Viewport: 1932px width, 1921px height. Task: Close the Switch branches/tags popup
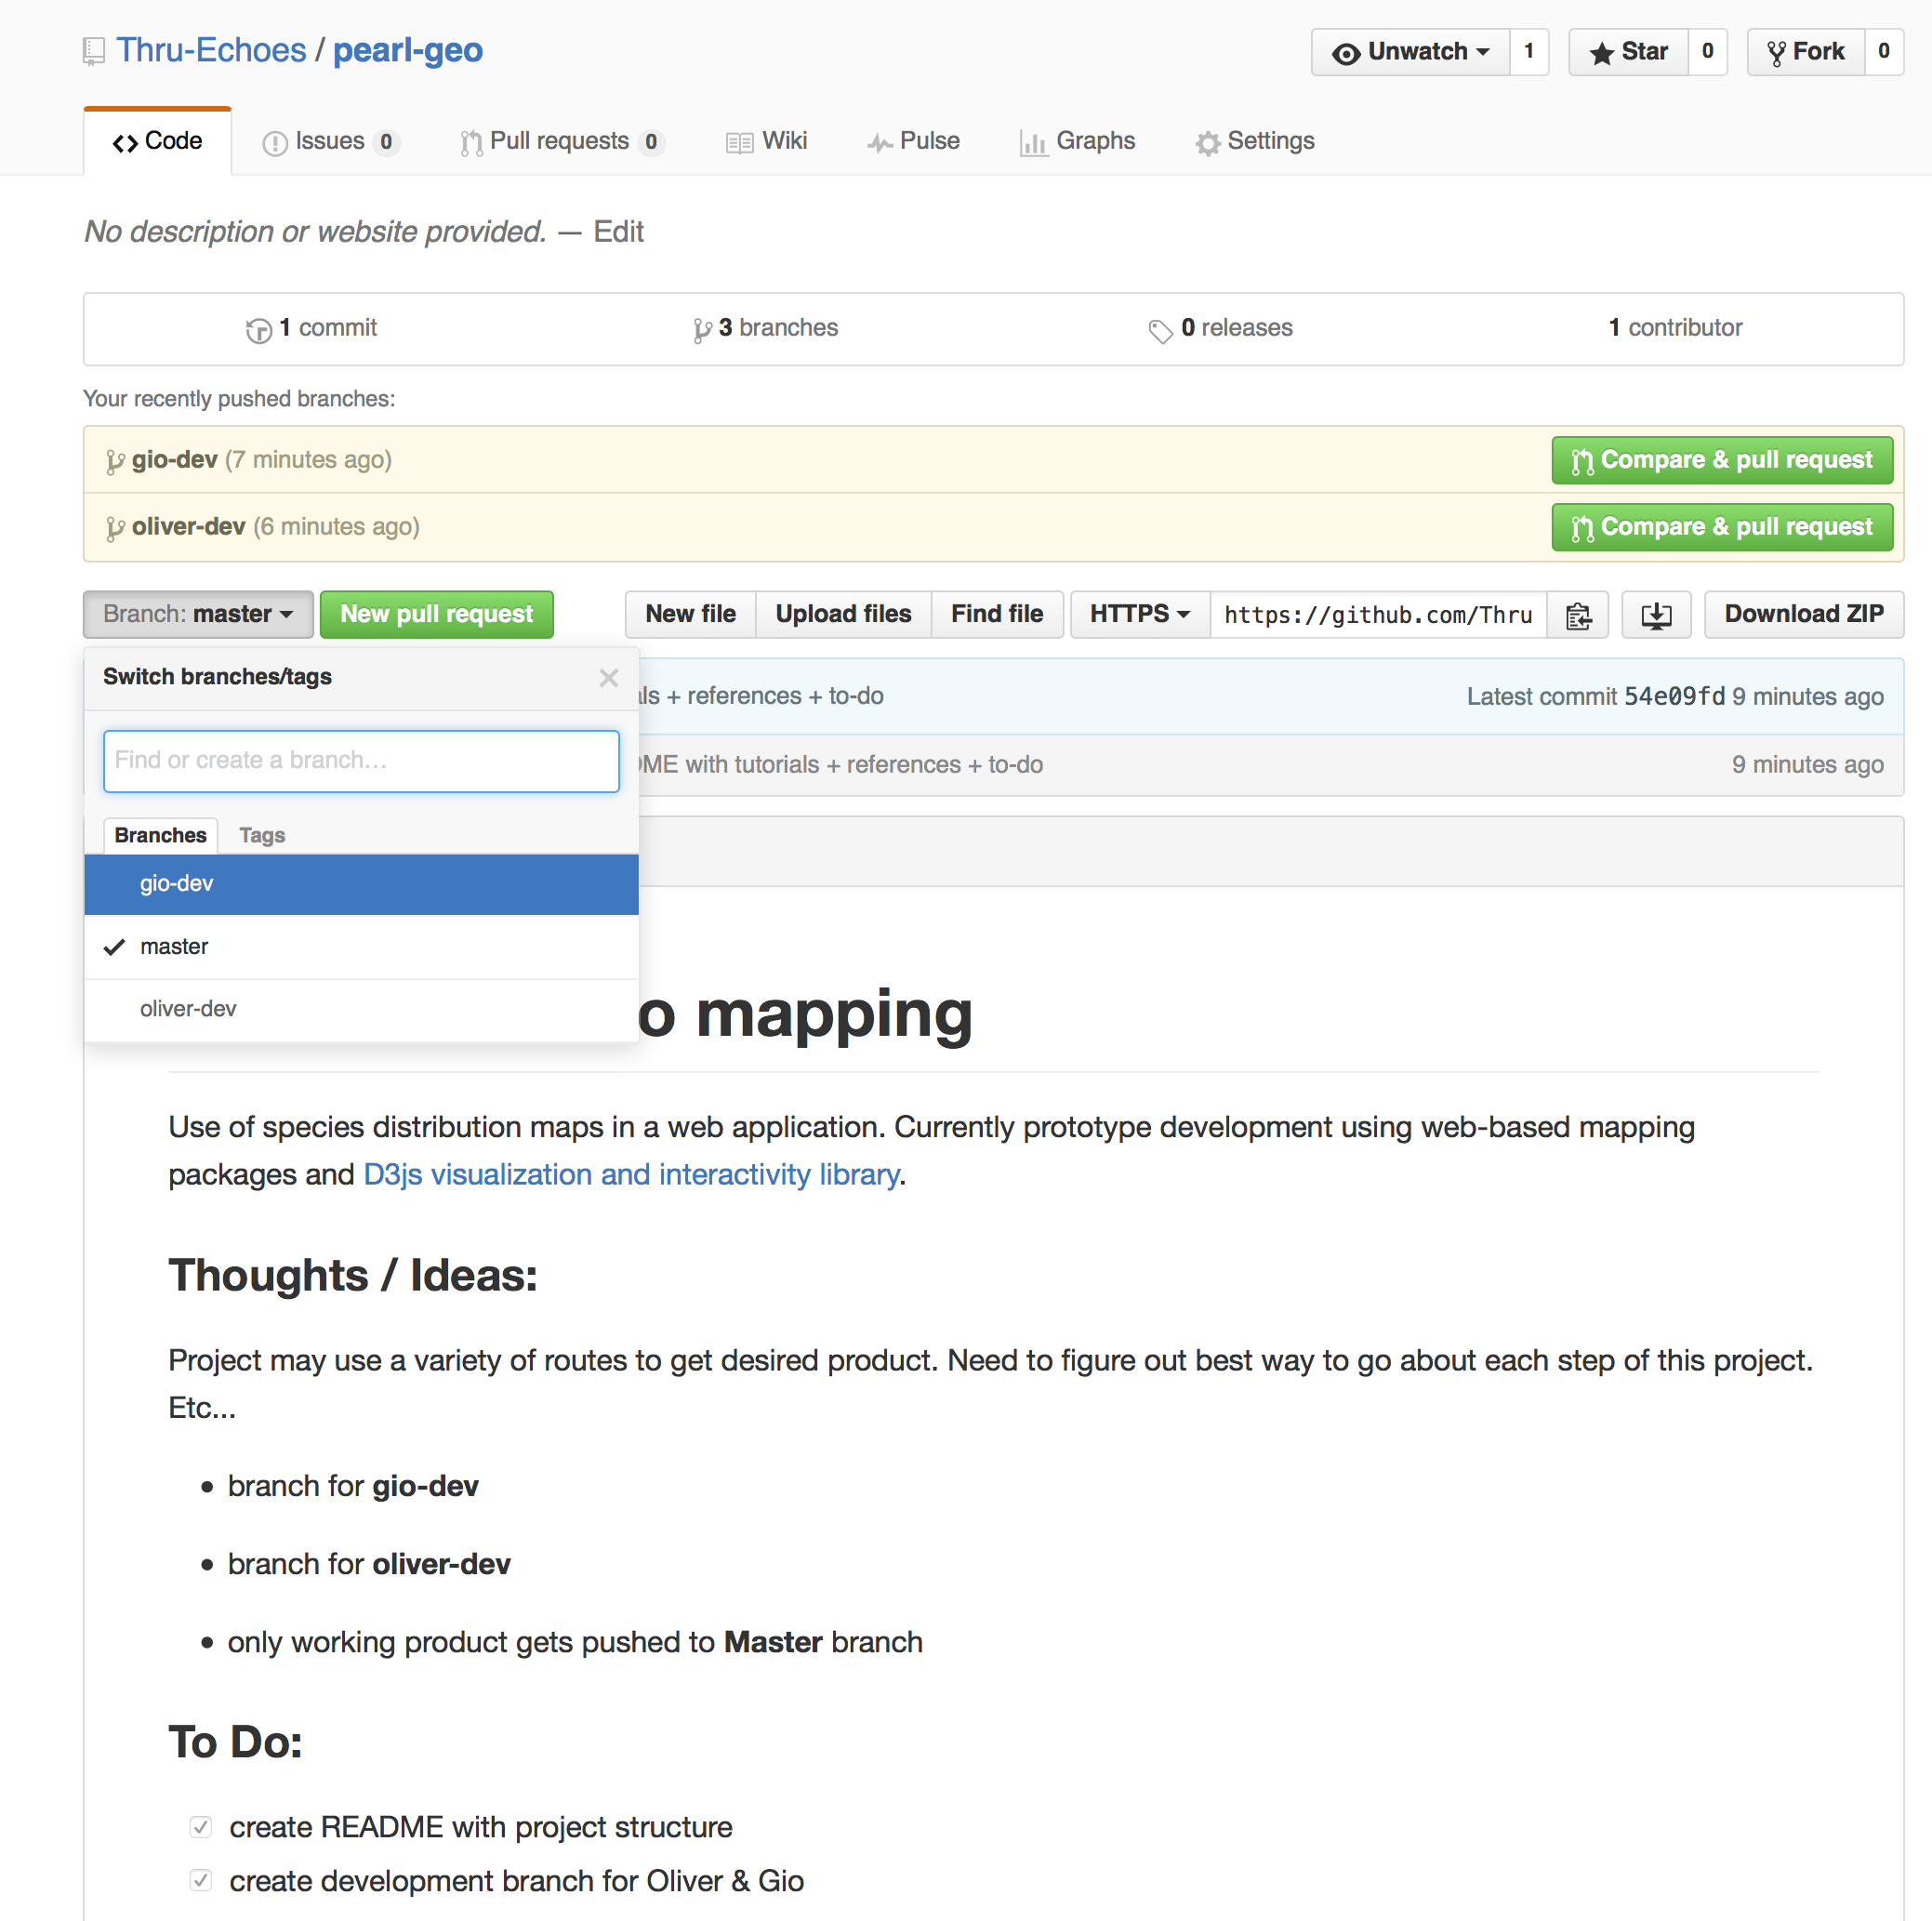tap(608, 678)
